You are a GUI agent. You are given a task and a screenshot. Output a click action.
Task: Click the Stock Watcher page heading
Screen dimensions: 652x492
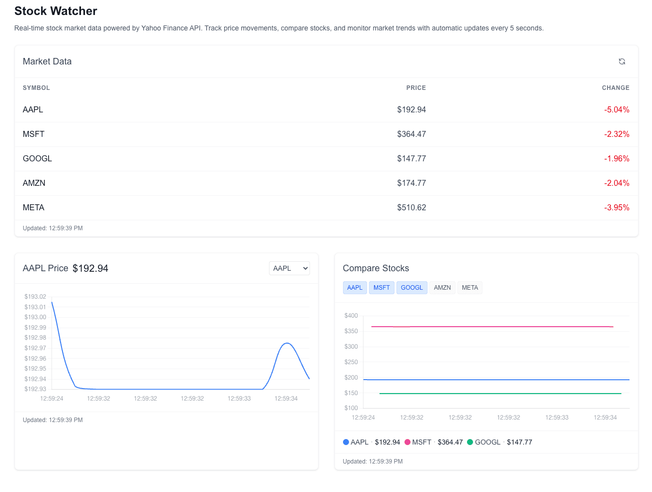55,11
